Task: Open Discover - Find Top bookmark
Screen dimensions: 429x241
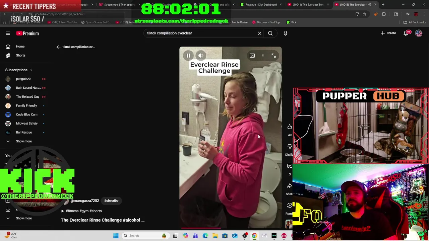Action: 266,22
